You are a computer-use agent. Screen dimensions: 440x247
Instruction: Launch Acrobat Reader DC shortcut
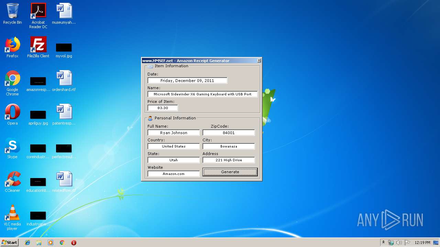38,16
